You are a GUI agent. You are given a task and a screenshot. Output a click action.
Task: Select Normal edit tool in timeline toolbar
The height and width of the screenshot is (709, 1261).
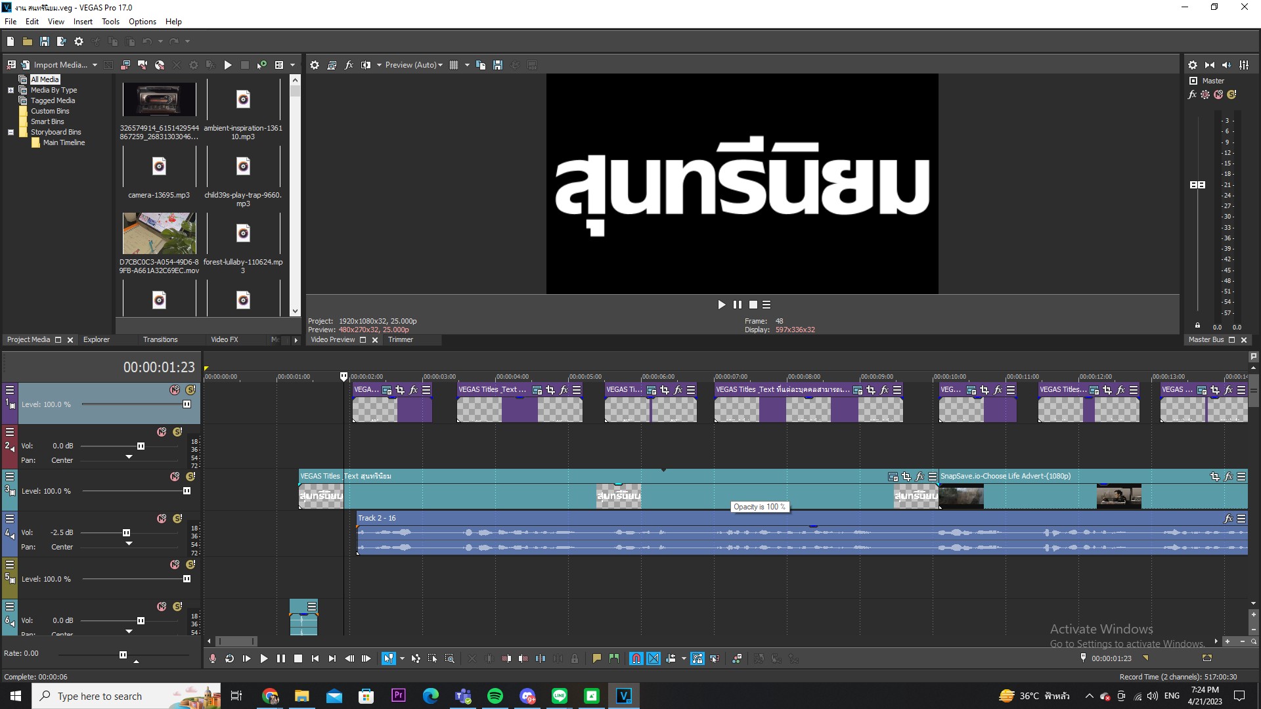pos(388,658)
